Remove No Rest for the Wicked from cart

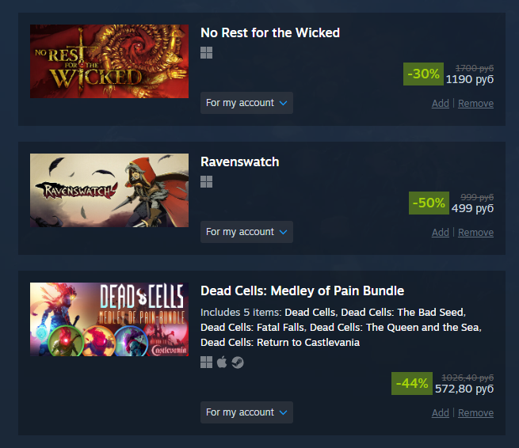[475, 104]
